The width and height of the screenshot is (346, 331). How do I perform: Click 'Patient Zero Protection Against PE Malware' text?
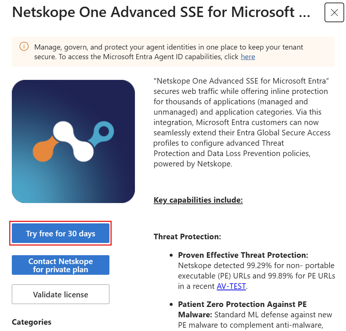242,309
